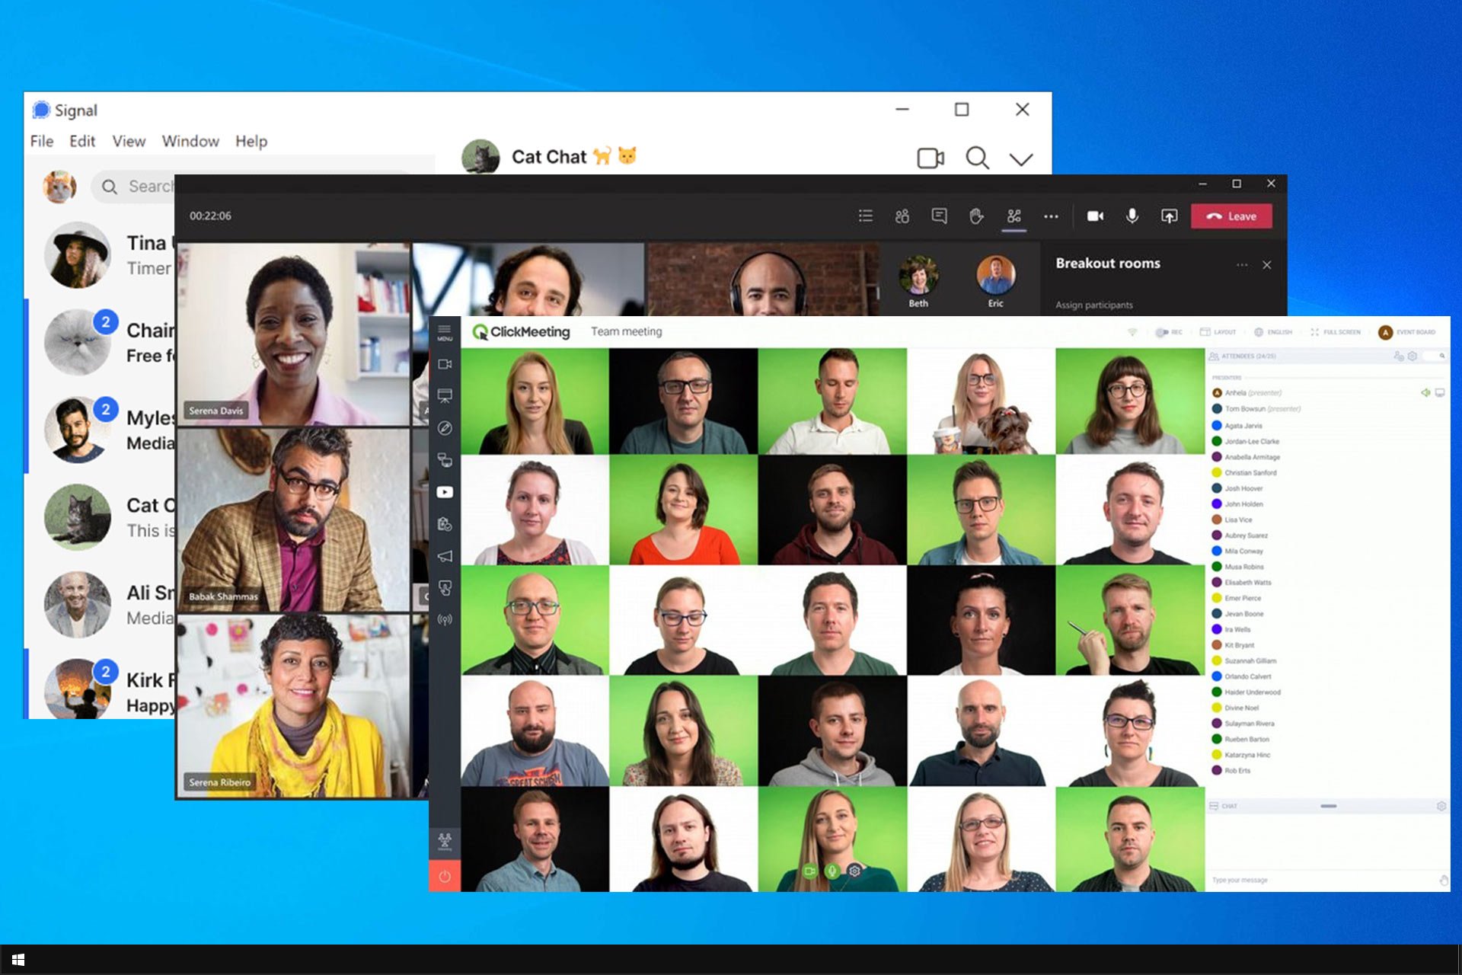Raise hand in the Teams meeting
This screenshot has width=1462, height=975.
[x=976, y=216]
